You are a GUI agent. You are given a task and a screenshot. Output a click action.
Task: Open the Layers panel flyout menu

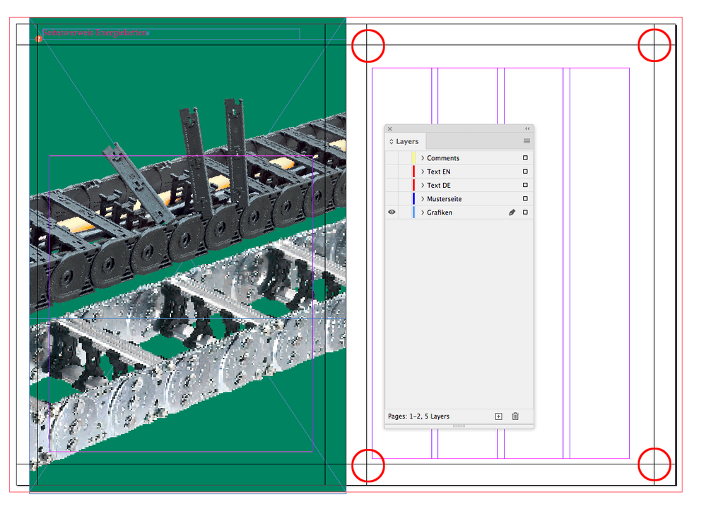coord(526,141)
